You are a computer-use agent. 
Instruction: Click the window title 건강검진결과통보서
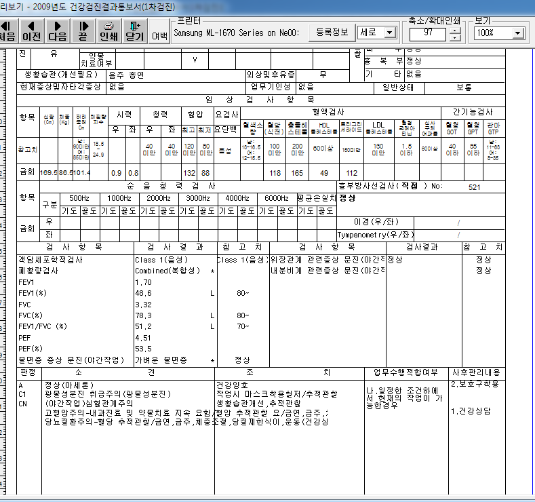104,7
